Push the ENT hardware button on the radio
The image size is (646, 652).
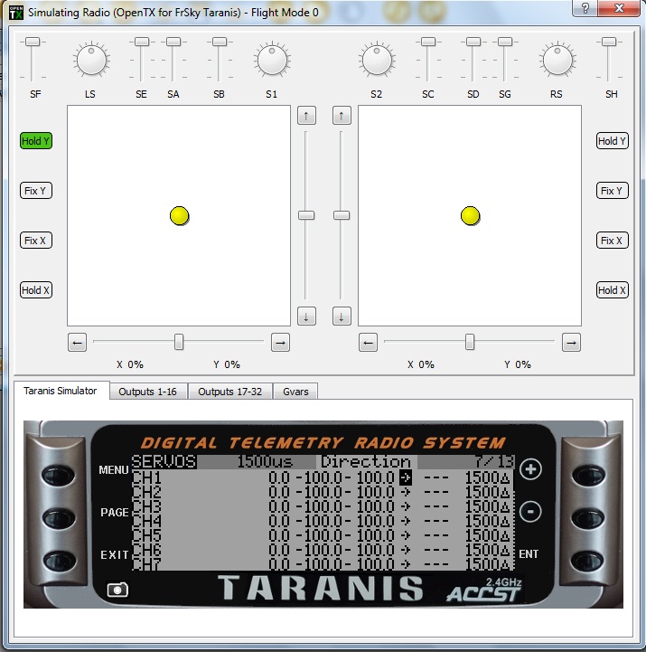[588, 561]
